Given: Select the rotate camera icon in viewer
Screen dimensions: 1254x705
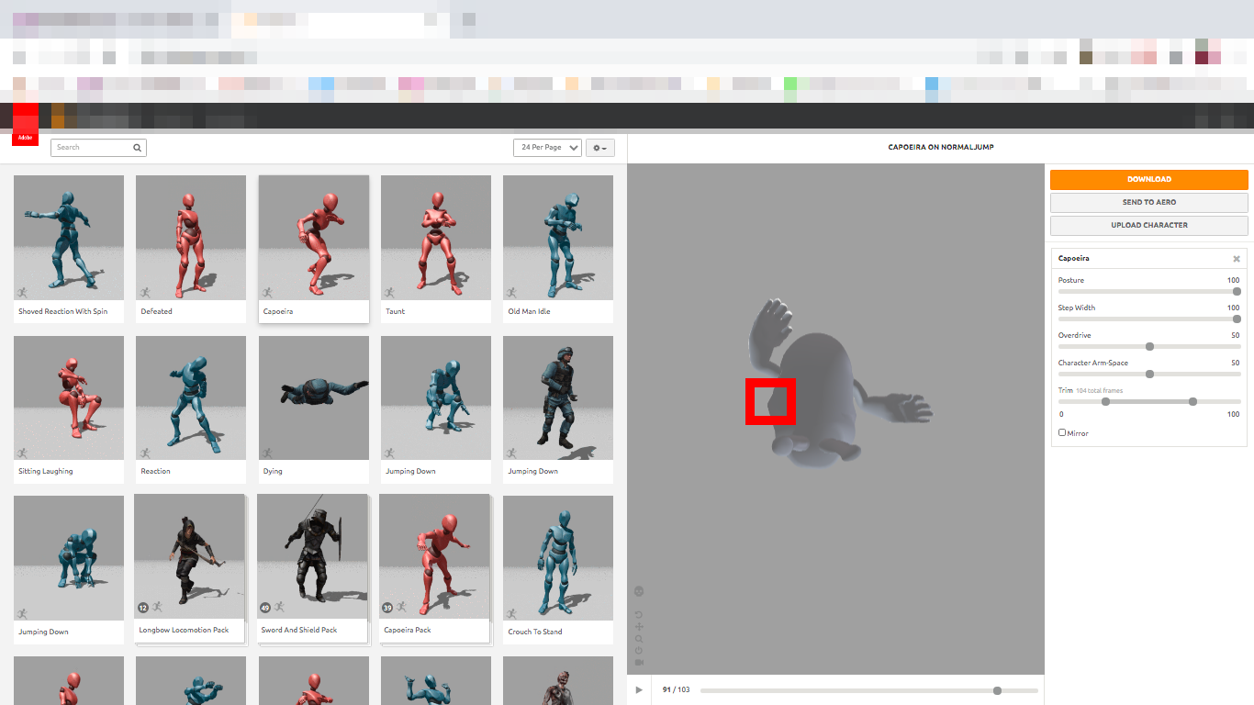Looking at the screenshot, I should point(639,615).
